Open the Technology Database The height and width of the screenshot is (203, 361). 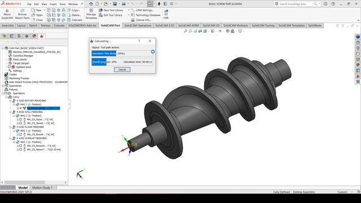[146, 15]
